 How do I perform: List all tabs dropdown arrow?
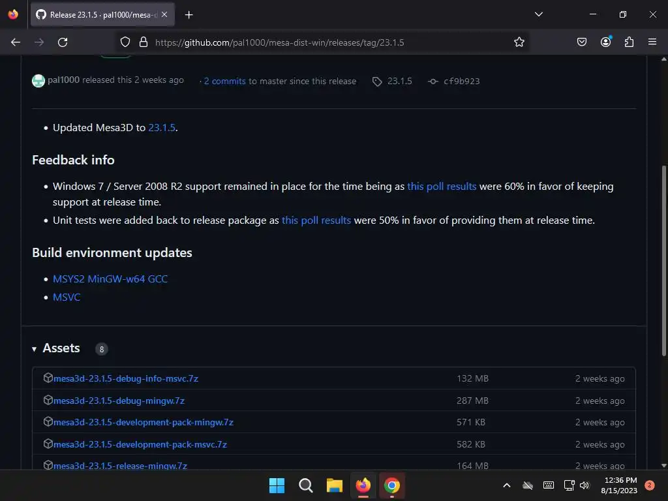538,14
